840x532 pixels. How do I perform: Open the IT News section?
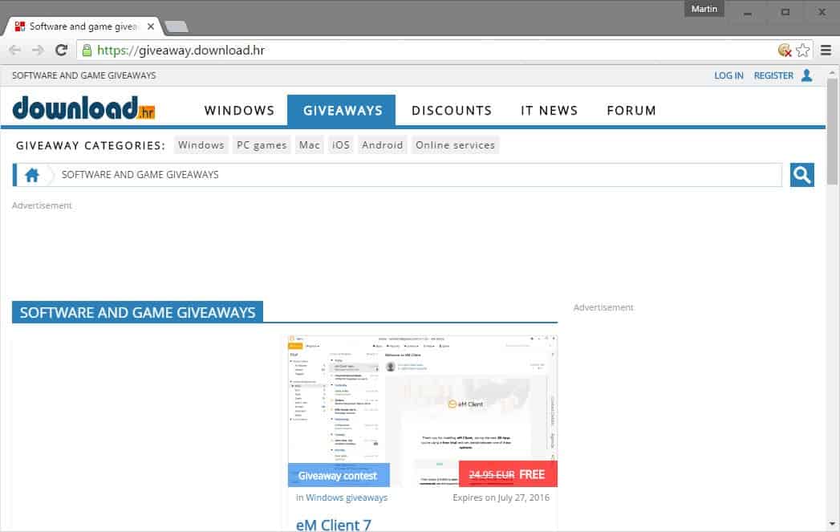coord(549,111)
